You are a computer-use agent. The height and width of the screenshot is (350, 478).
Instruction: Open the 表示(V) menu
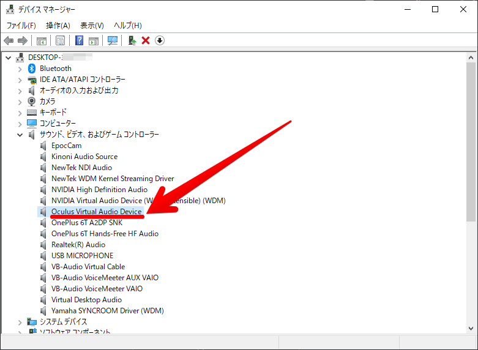click(x=92, y=25)
